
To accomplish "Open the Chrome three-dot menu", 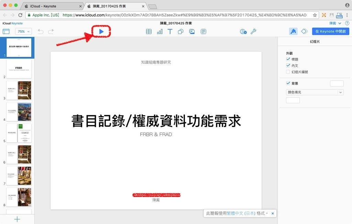I will pos(347,15).
